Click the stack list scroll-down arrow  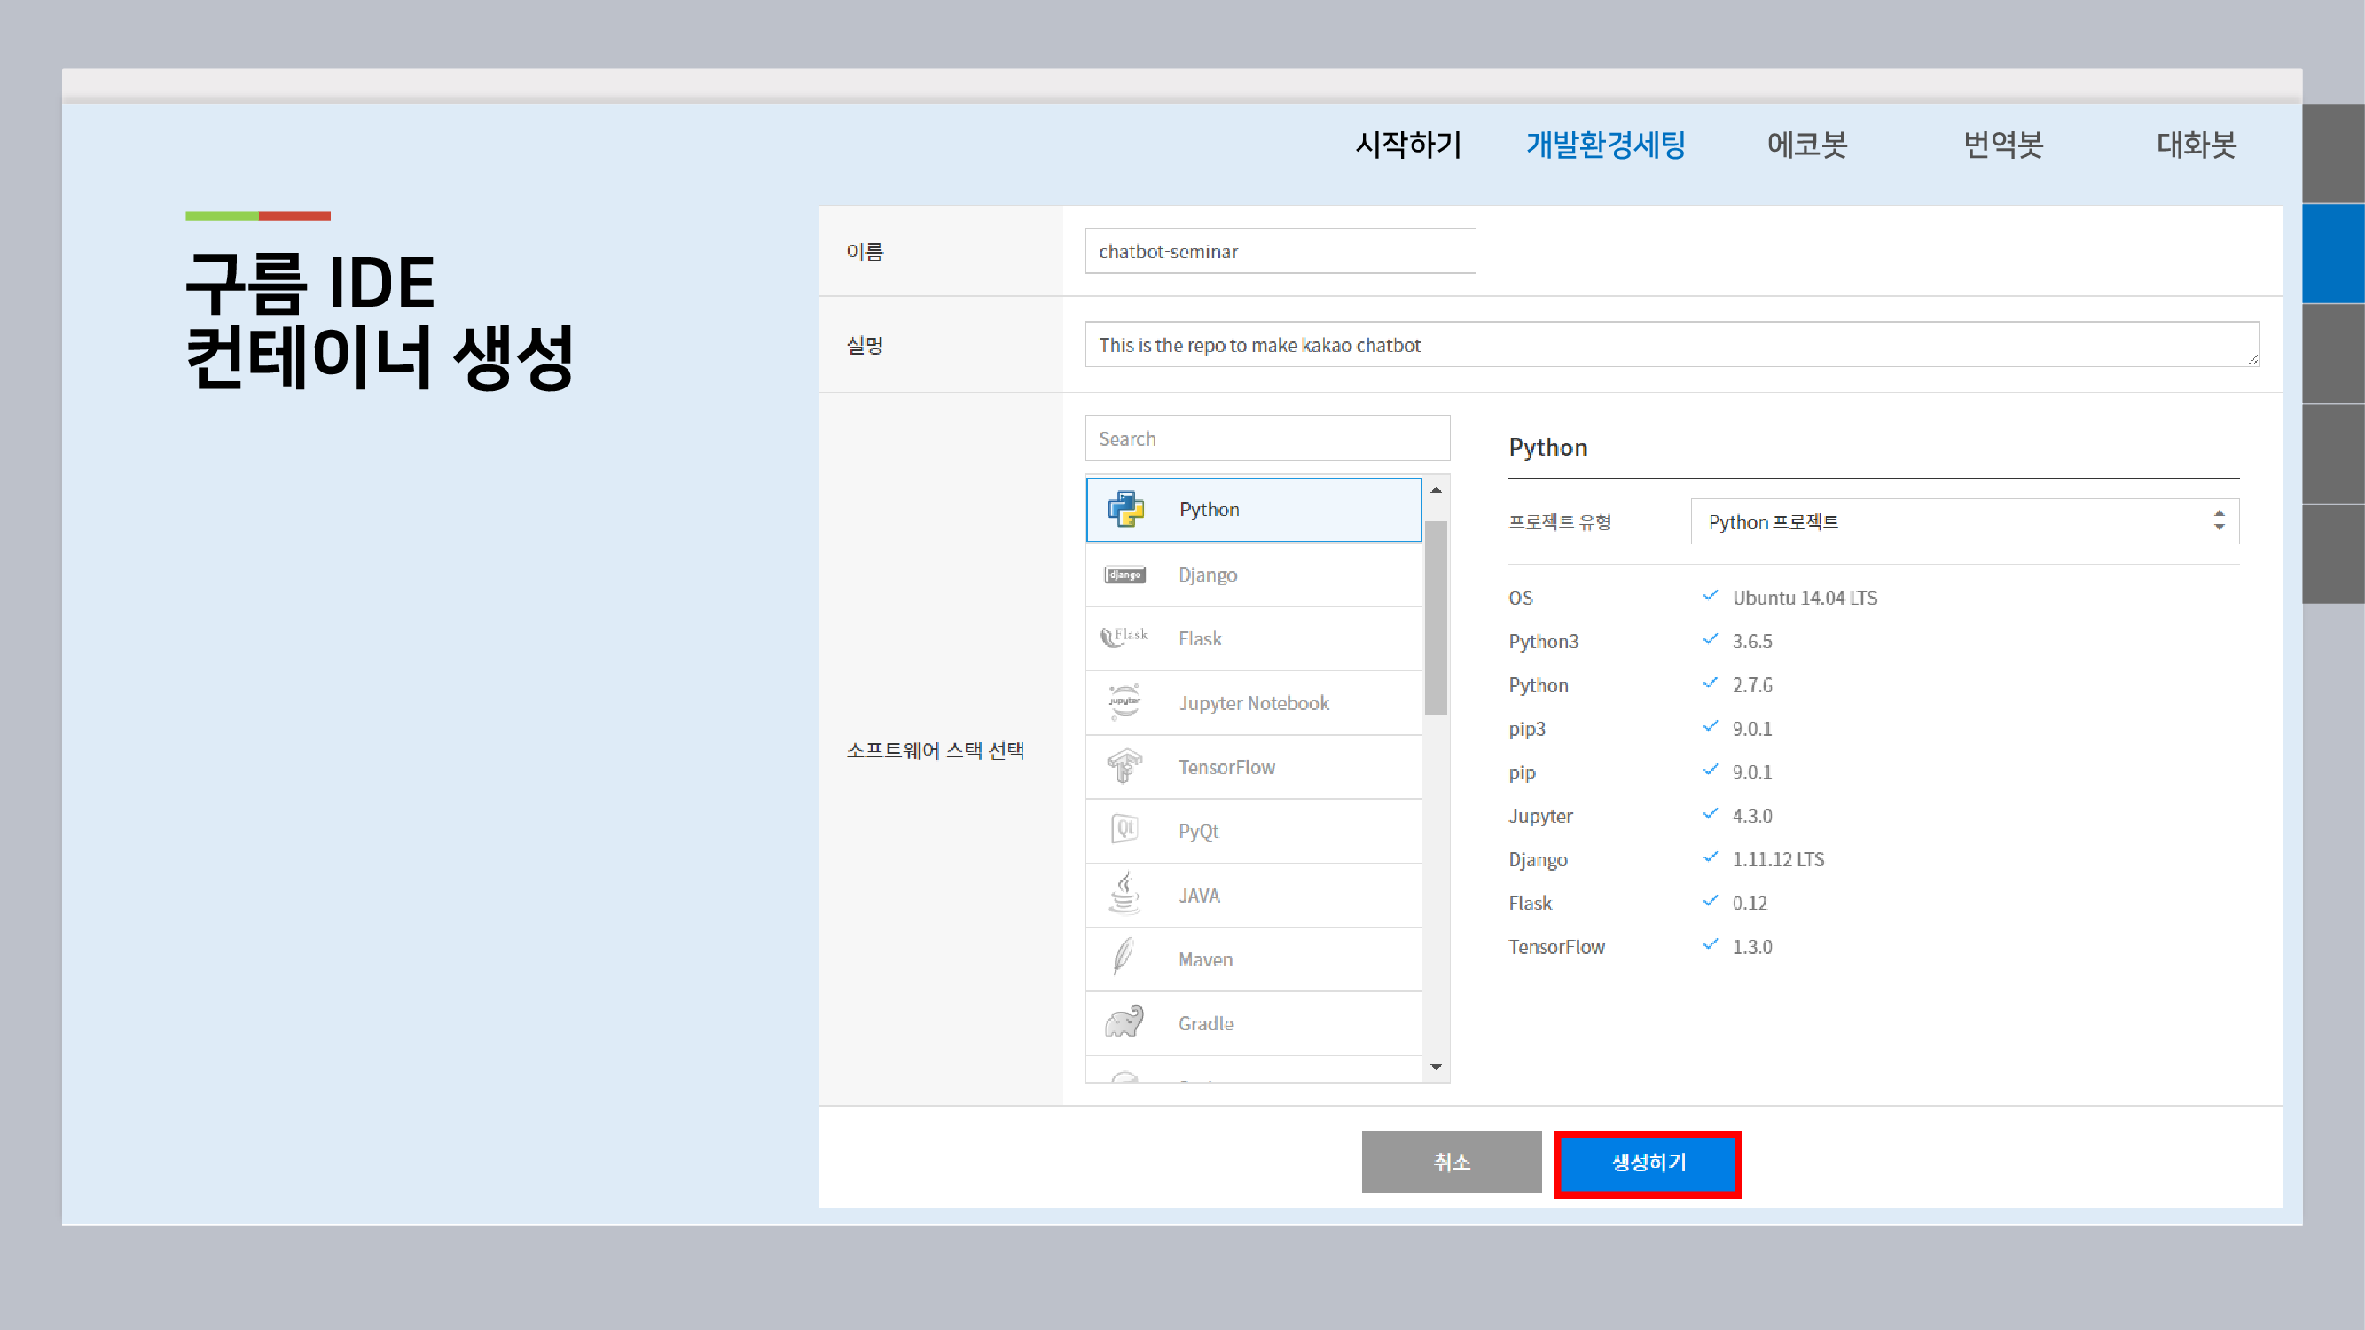[x=1436, y=1067]
